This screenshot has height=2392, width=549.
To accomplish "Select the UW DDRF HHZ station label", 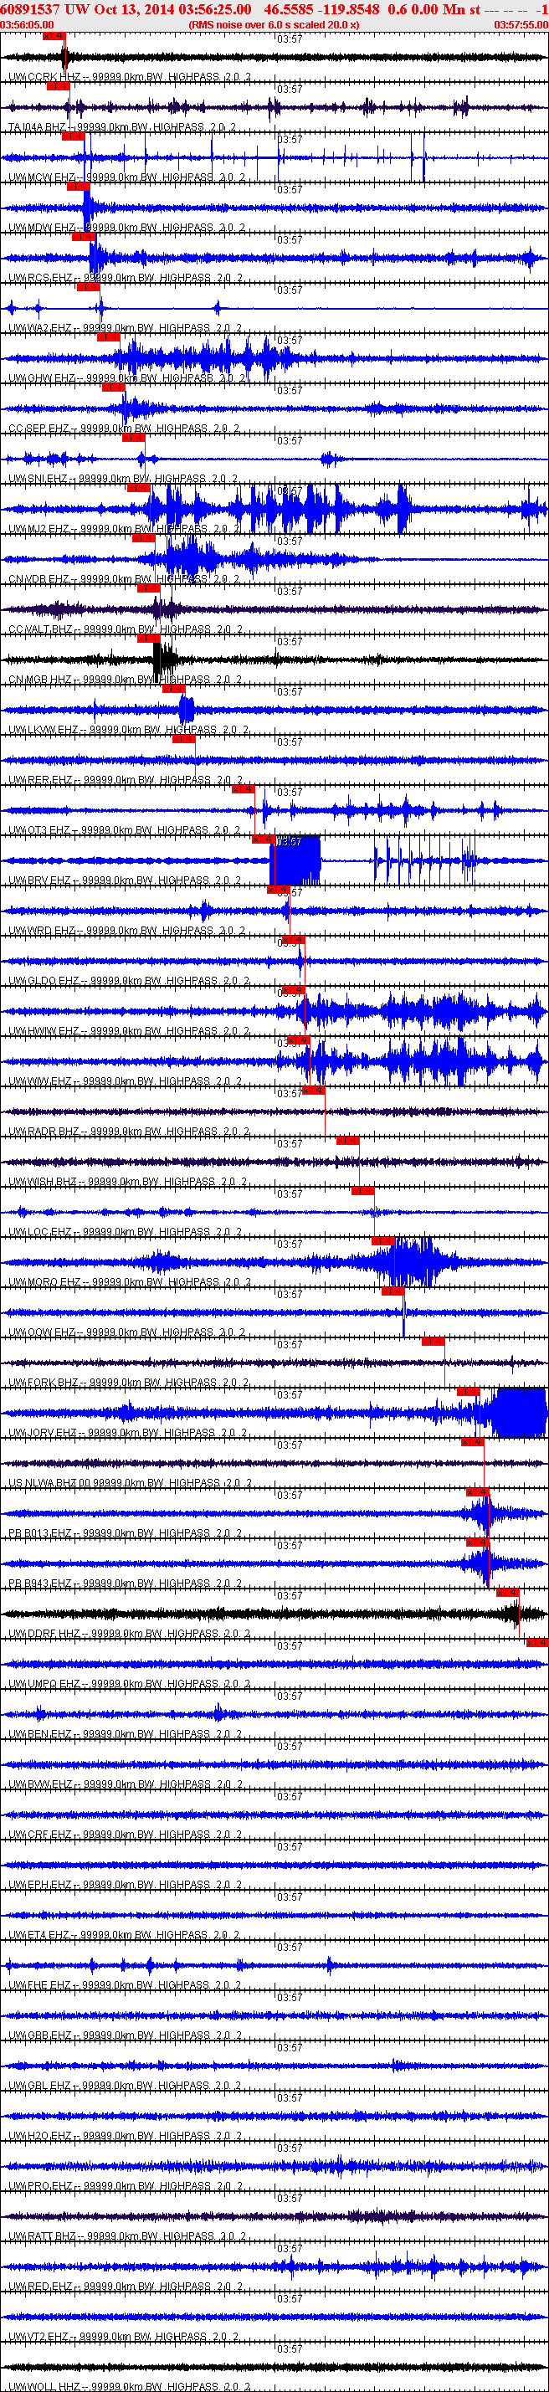I will [130, 1632].
